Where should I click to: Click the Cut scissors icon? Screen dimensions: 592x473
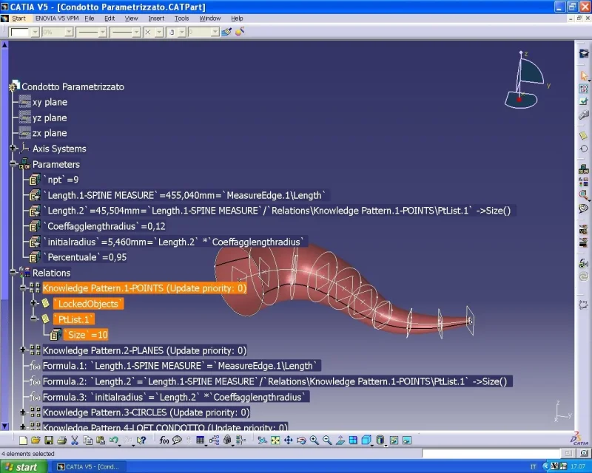pos(75,440)
